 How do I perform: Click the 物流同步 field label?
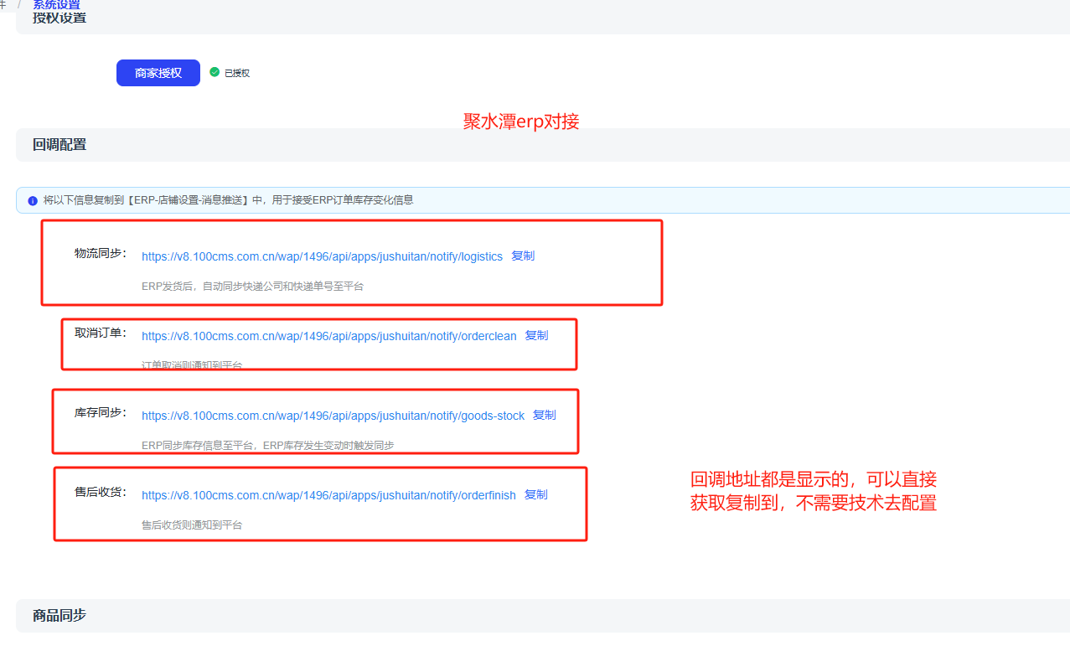(x=101, y=253)
